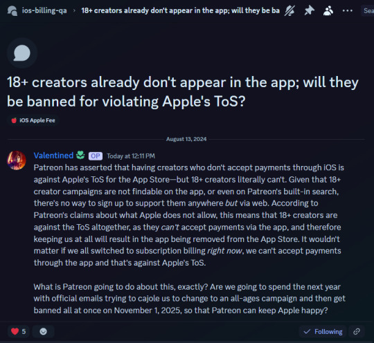Click the green badge beside Valentined
This screenshot has height=343, width=374.
pyautogui.click(x=80, y=156)
